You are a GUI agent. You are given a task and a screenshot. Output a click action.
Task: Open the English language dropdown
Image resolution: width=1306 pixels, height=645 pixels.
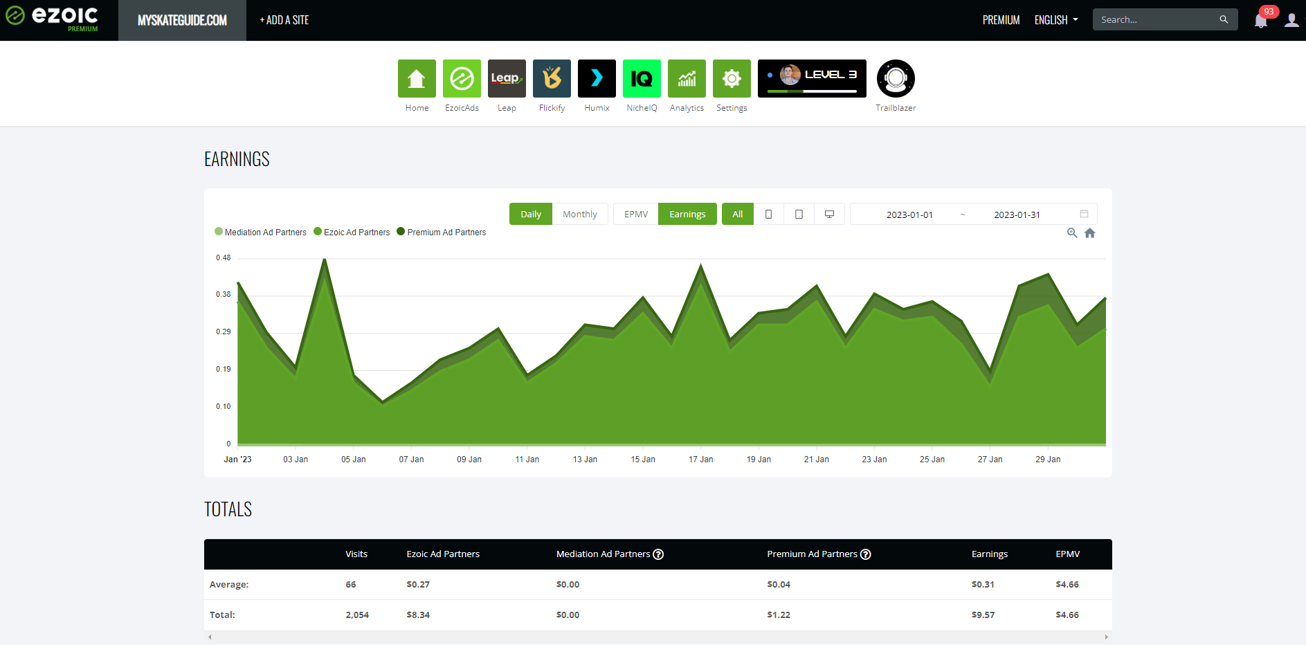pyautogui.click(x=1056, y=20)
